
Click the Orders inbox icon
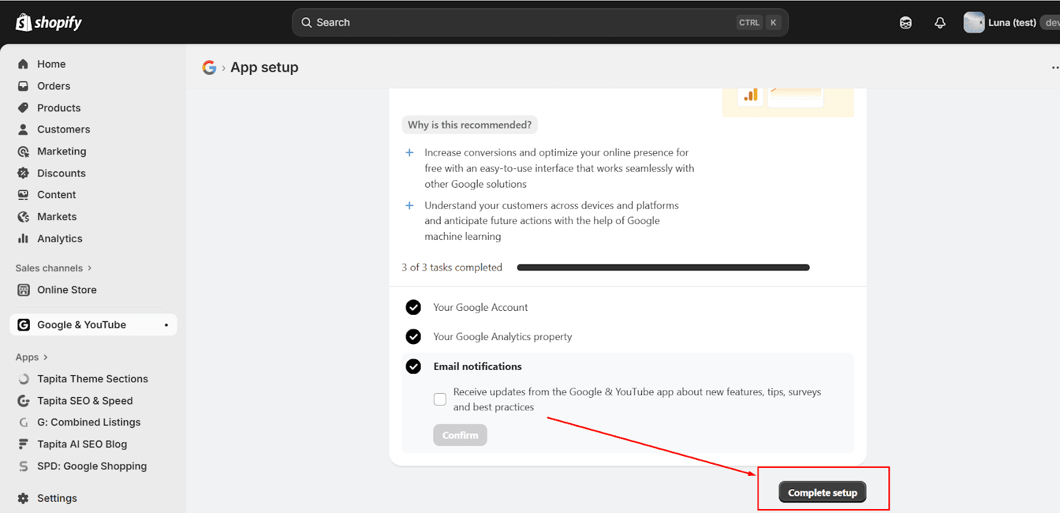point(23,86)
